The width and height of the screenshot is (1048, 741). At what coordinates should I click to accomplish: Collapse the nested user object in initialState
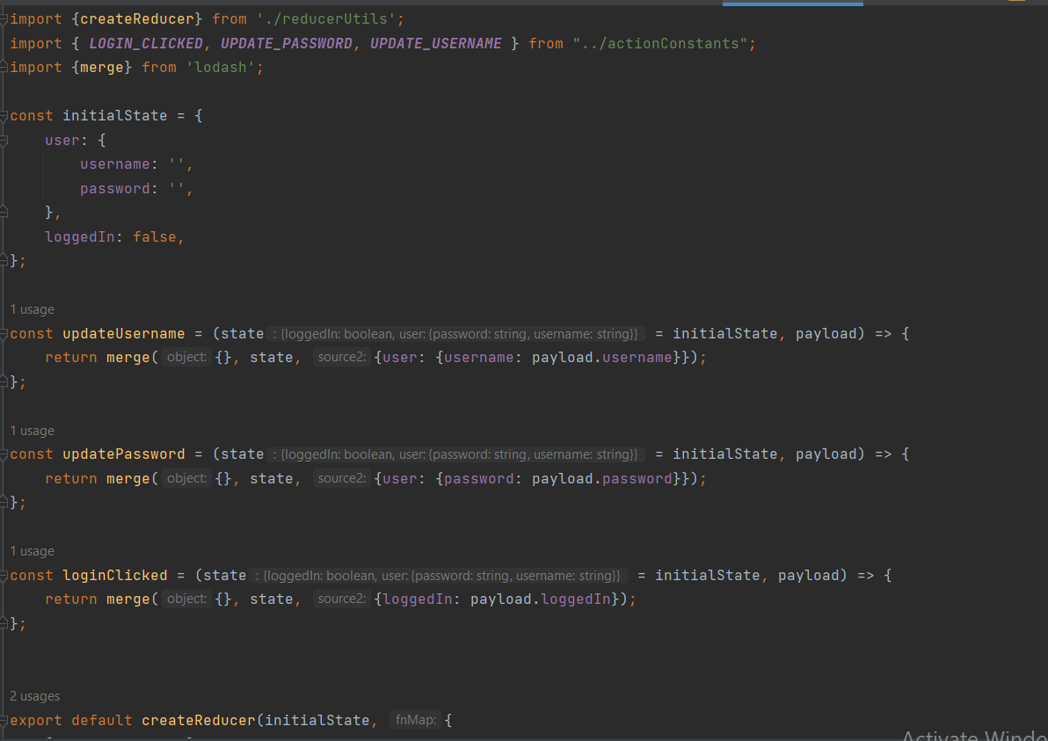click(4, 139)
